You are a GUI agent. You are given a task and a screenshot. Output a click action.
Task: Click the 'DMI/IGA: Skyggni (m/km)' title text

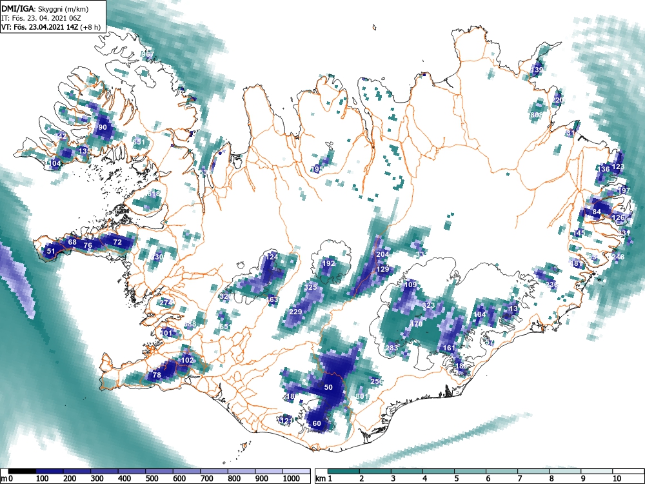[45, 8]
